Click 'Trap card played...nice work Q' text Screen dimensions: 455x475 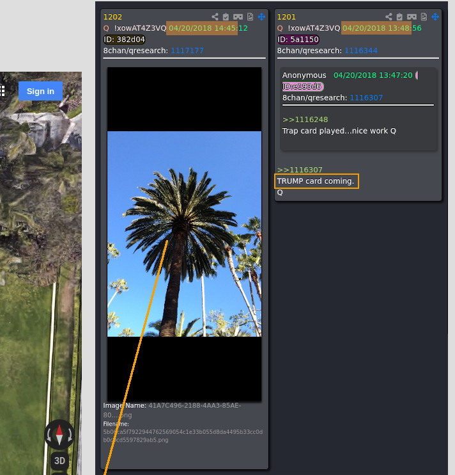(339, 131)
